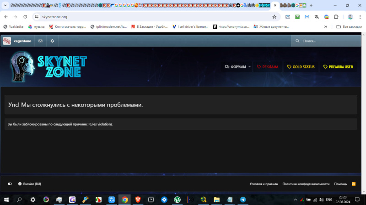The image size is (366, 205).
Task: Switch to Chrome in the taskbar
Action: click(x=124, y=200)
